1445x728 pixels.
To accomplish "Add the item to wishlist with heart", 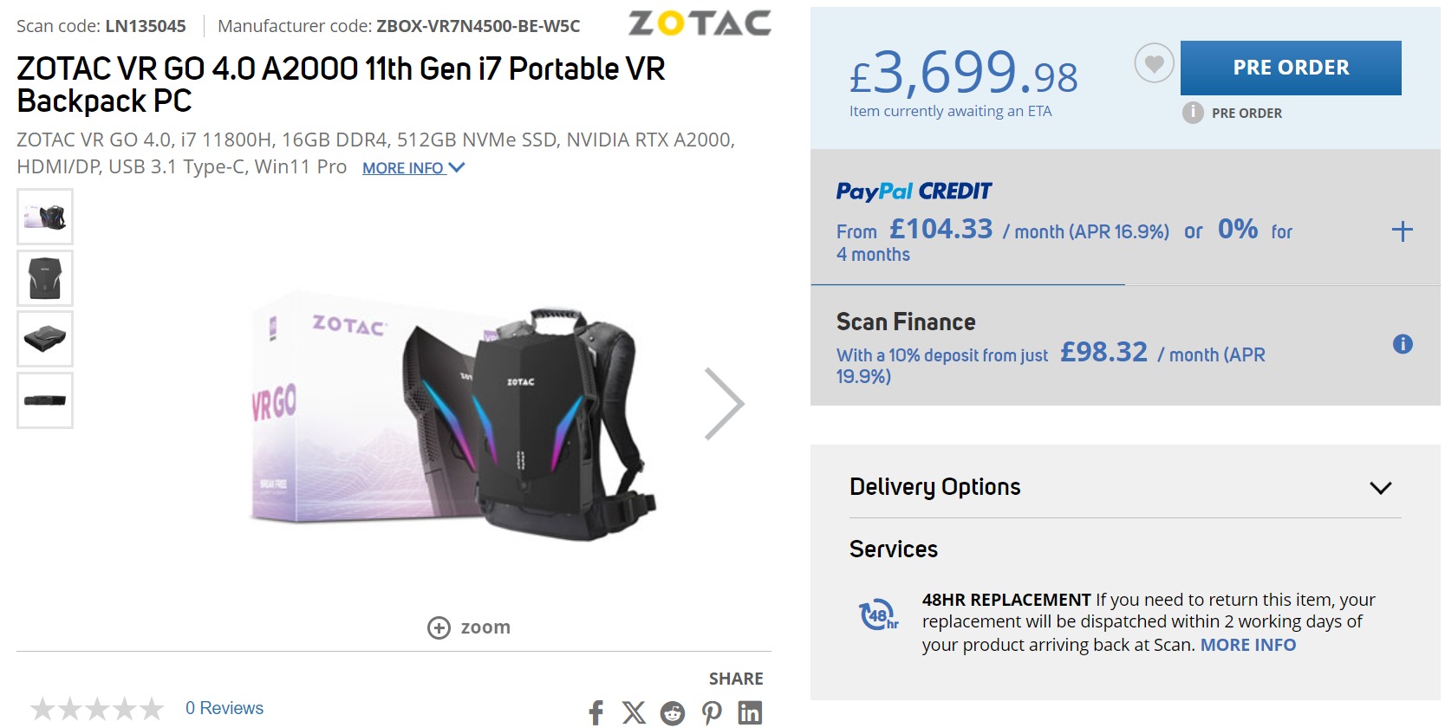I will pos(1154,63).
